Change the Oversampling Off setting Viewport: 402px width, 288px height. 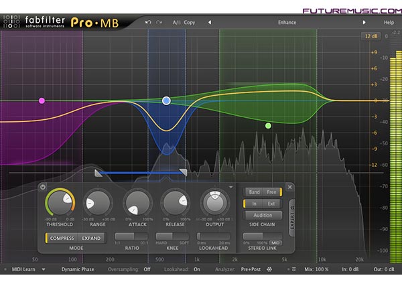(147, 269)
